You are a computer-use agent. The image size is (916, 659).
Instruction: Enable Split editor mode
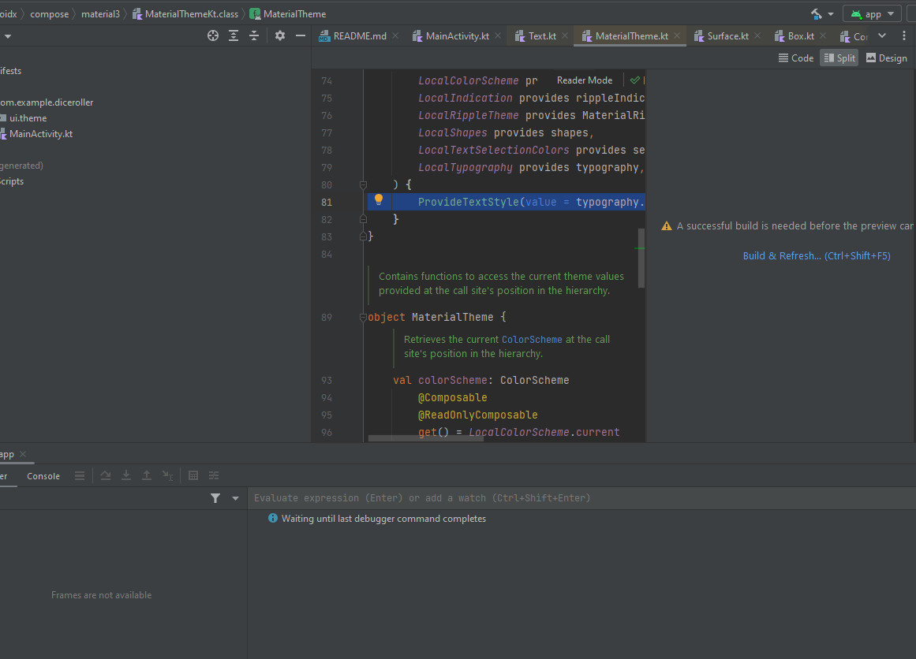pos(839,58)
